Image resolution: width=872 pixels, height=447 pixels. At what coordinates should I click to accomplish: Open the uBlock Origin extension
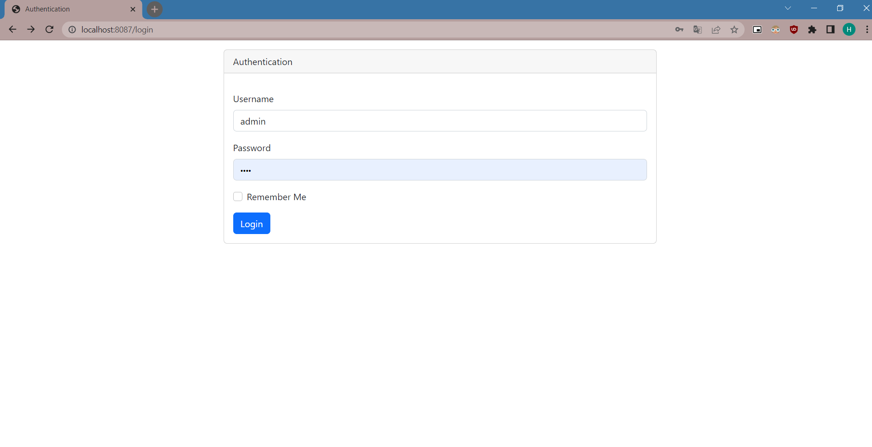coord(794,29)
